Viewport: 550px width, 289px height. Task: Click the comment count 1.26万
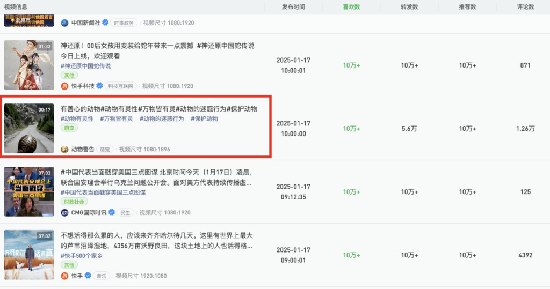(x=525, y=129)
